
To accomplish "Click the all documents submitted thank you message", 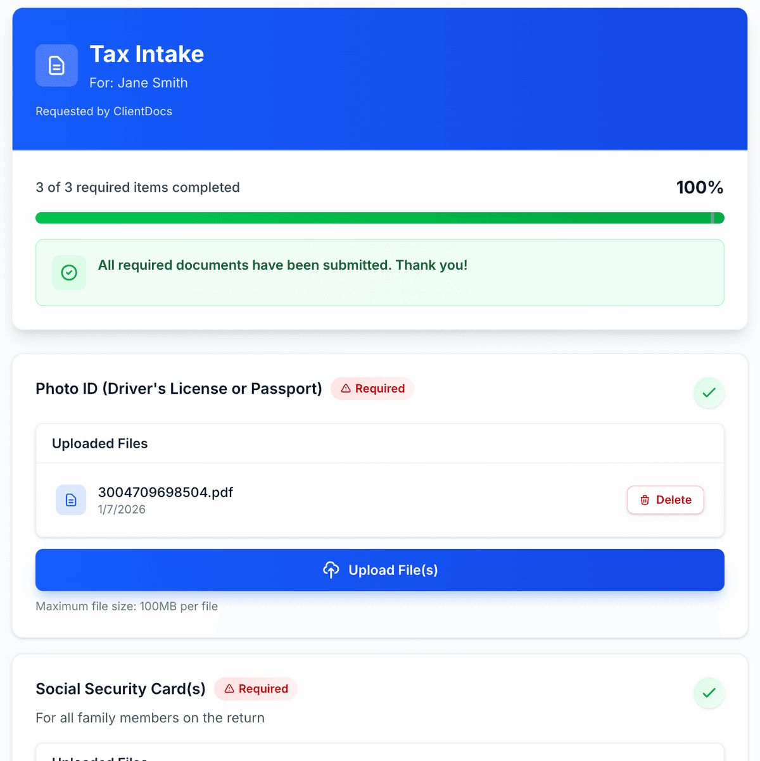I will pyautogui.click(x=282, y=265).
